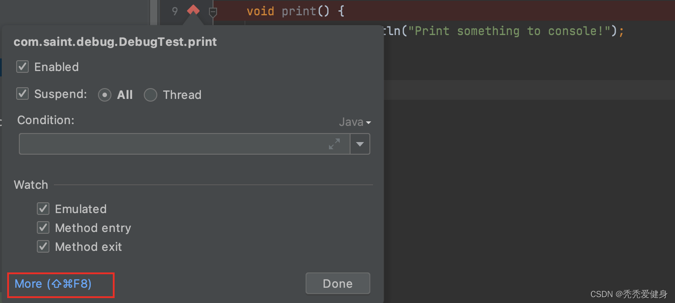Collapse the print method fold marker
This screenshot has height=303, width=675.
coord(213,12)
